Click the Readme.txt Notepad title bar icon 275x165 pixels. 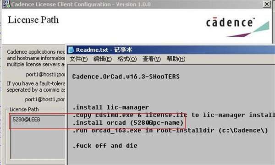(x=71, y=50)
